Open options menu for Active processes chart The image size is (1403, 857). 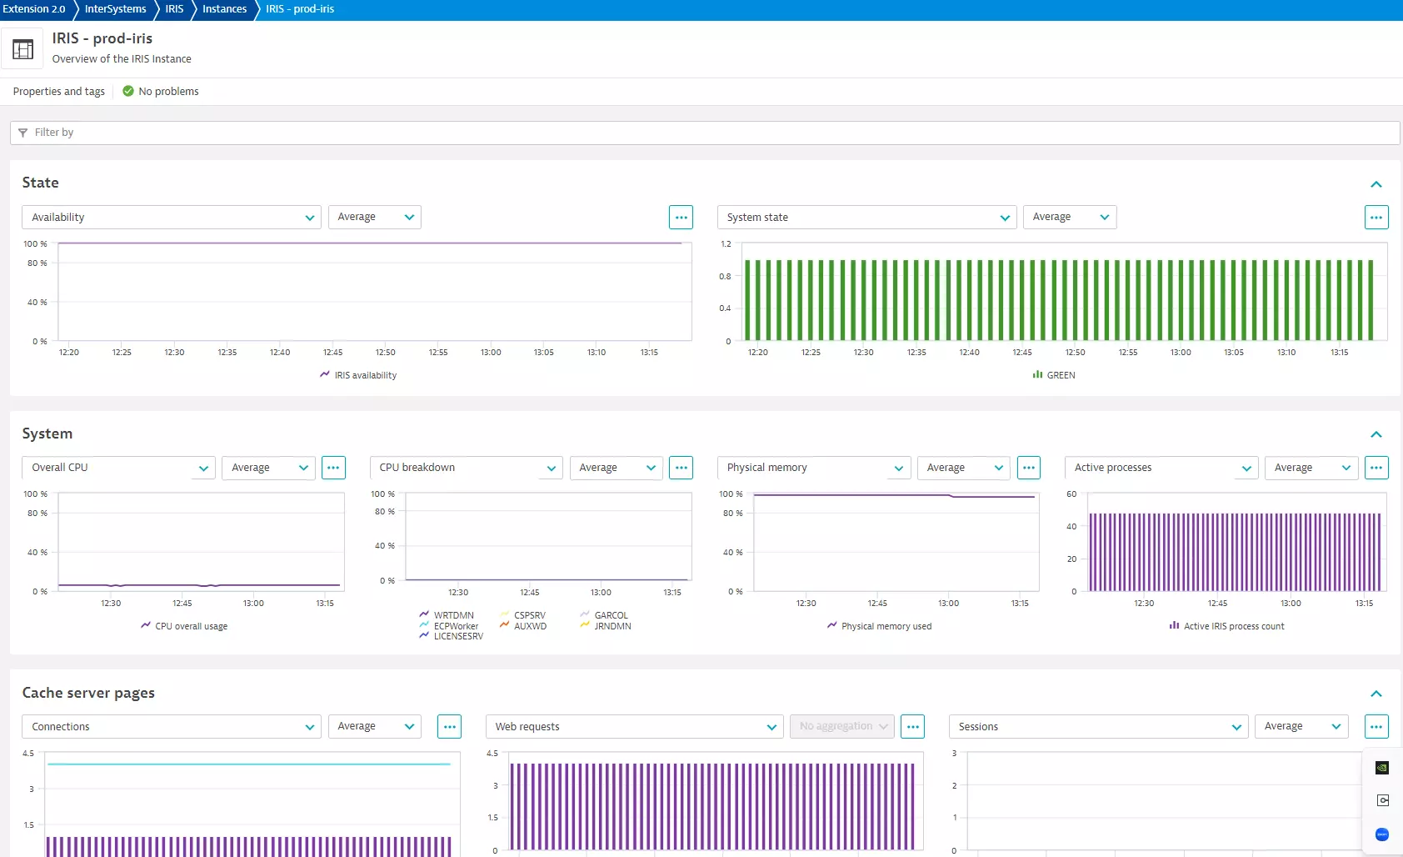pyautogui.click(x=1376, y=468)
